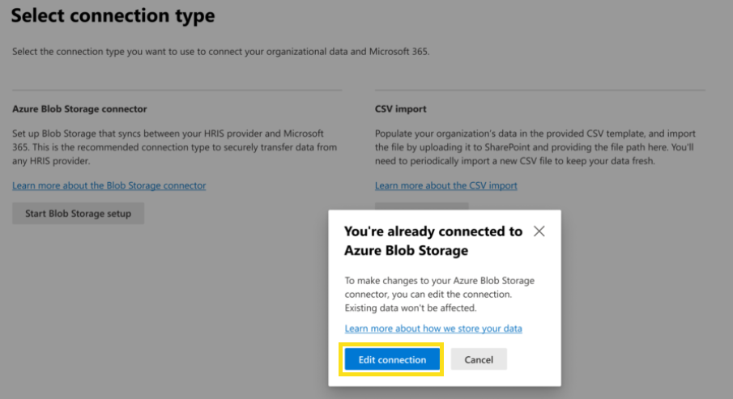Cancel the already connected dialog
Screen dimensions: 733x399
click(x=478, y=359)
